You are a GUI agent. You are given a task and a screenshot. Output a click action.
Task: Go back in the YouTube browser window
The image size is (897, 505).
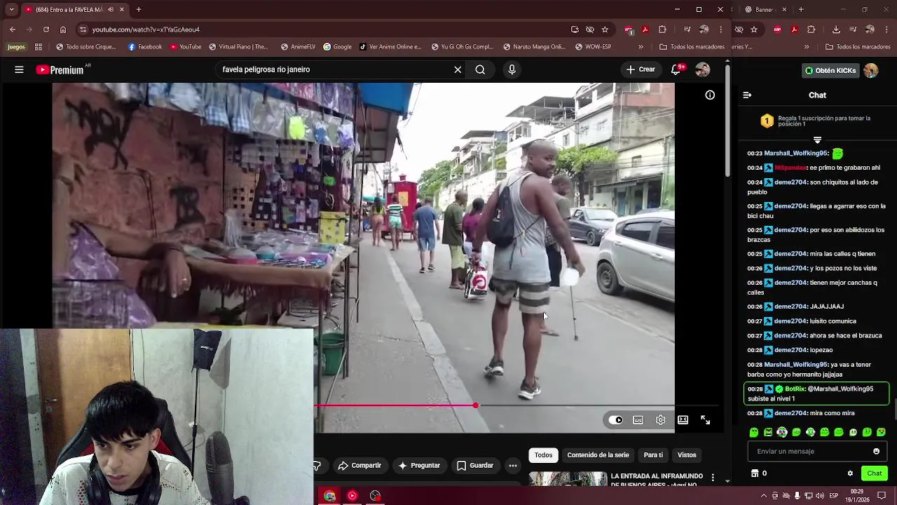pos(13,29)
